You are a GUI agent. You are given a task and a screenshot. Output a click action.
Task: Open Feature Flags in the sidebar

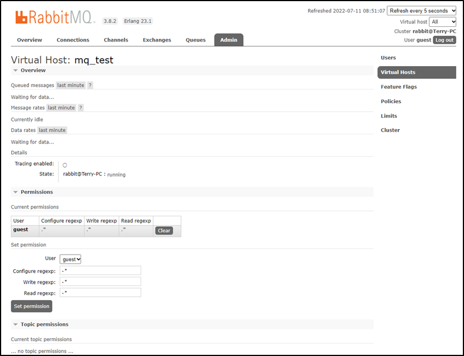pyautogui.click(x=399, y=87)
